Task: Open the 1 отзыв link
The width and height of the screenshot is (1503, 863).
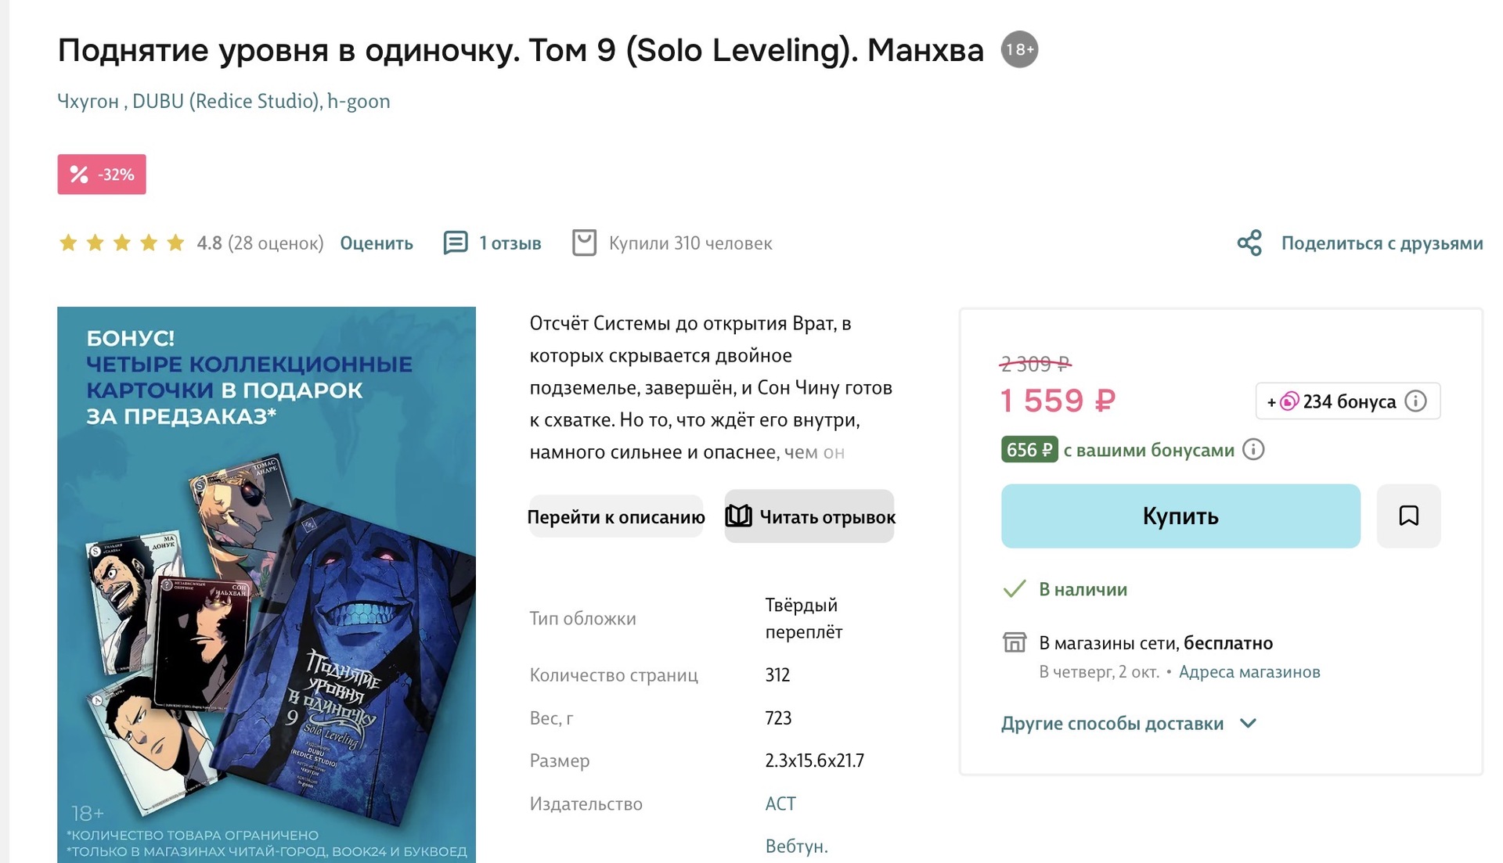Action: tap(510, 243)
